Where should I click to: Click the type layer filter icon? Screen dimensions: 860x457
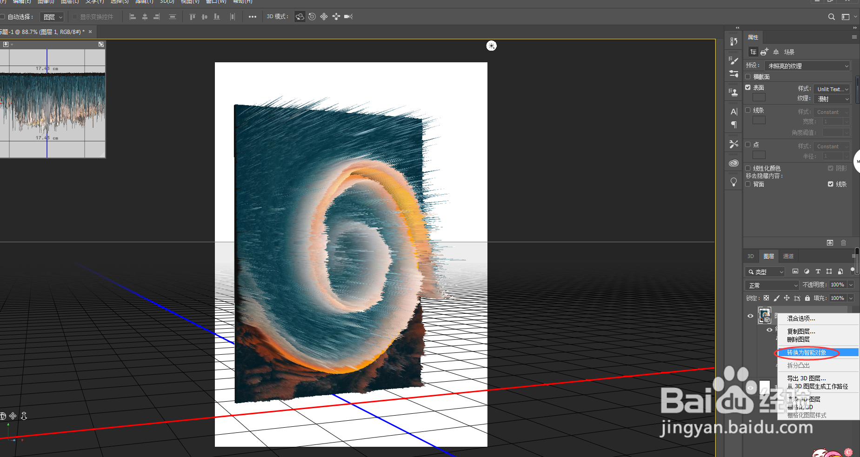click(818, 272)
